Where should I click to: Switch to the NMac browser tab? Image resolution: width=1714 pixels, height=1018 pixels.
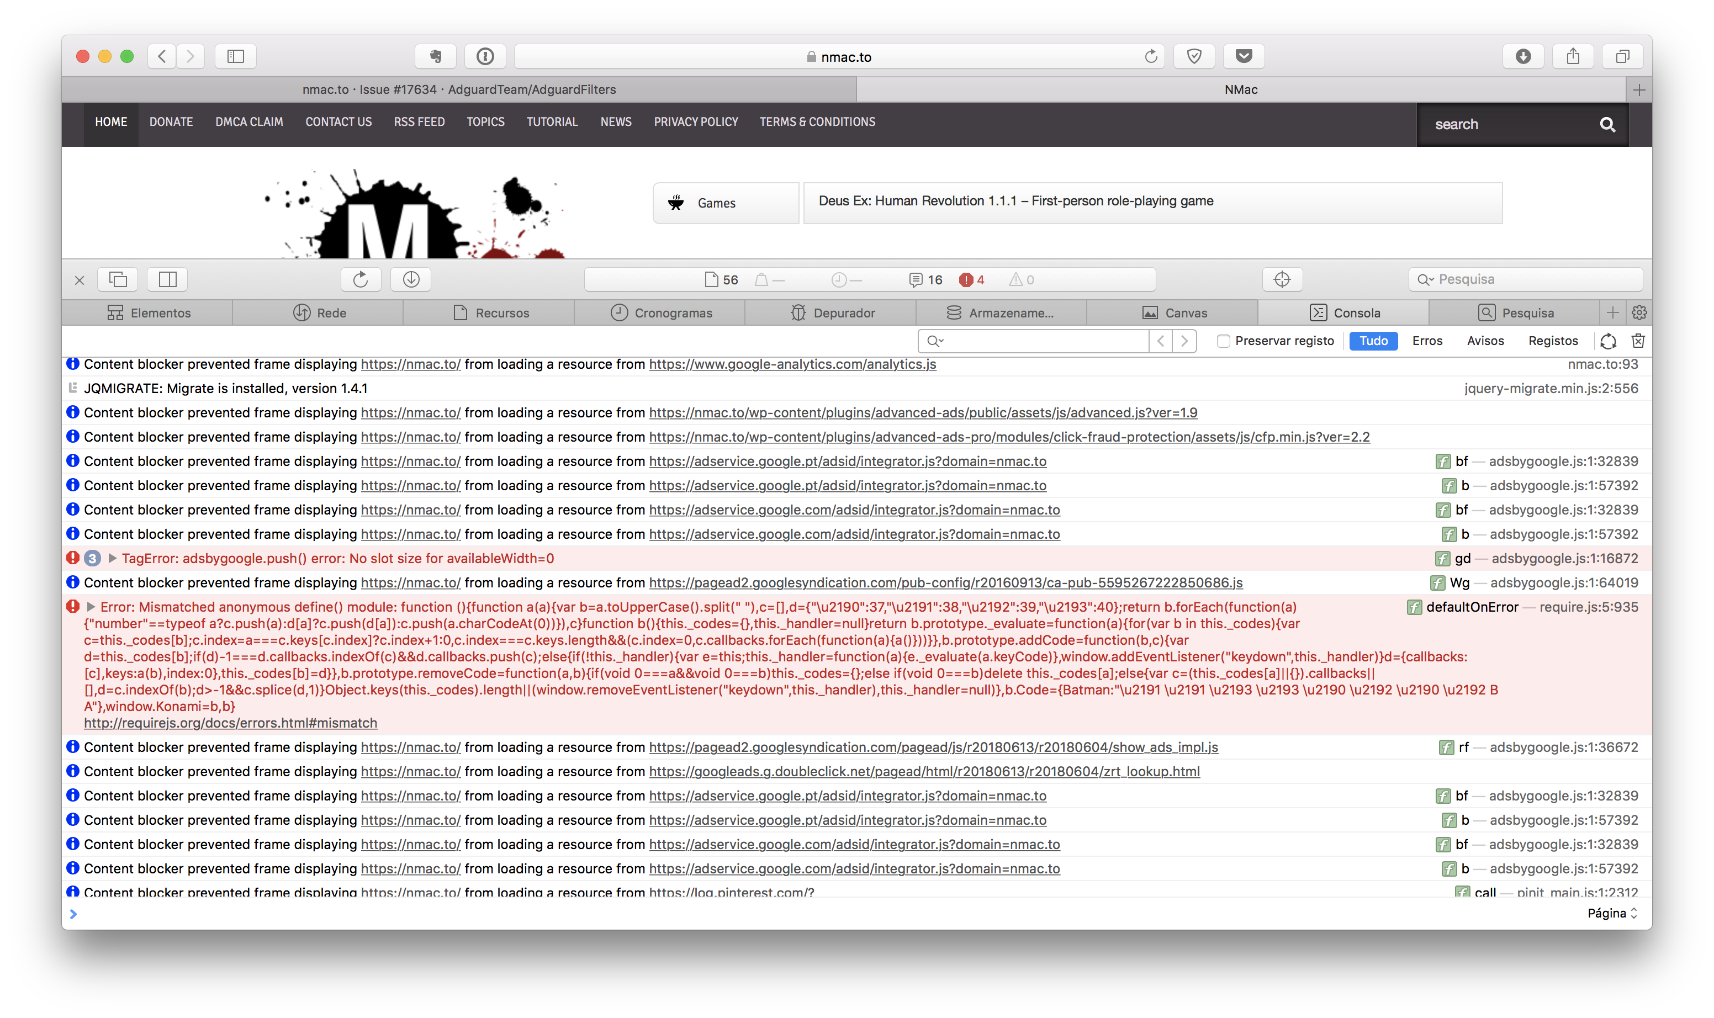pos(1241,89)
